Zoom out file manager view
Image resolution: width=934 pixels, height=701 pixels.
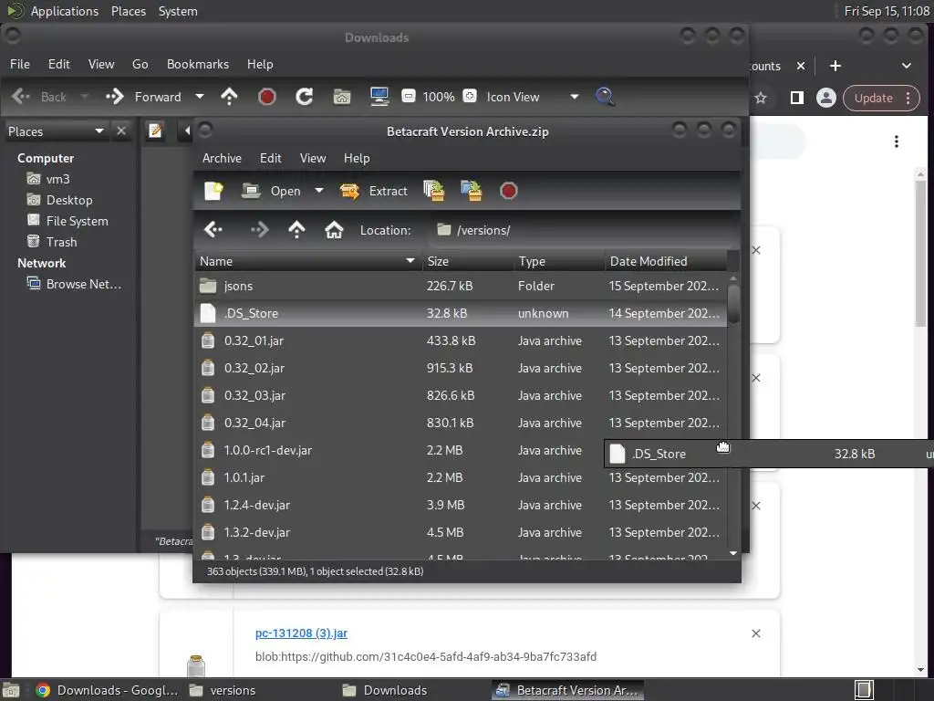coord(408,96)
